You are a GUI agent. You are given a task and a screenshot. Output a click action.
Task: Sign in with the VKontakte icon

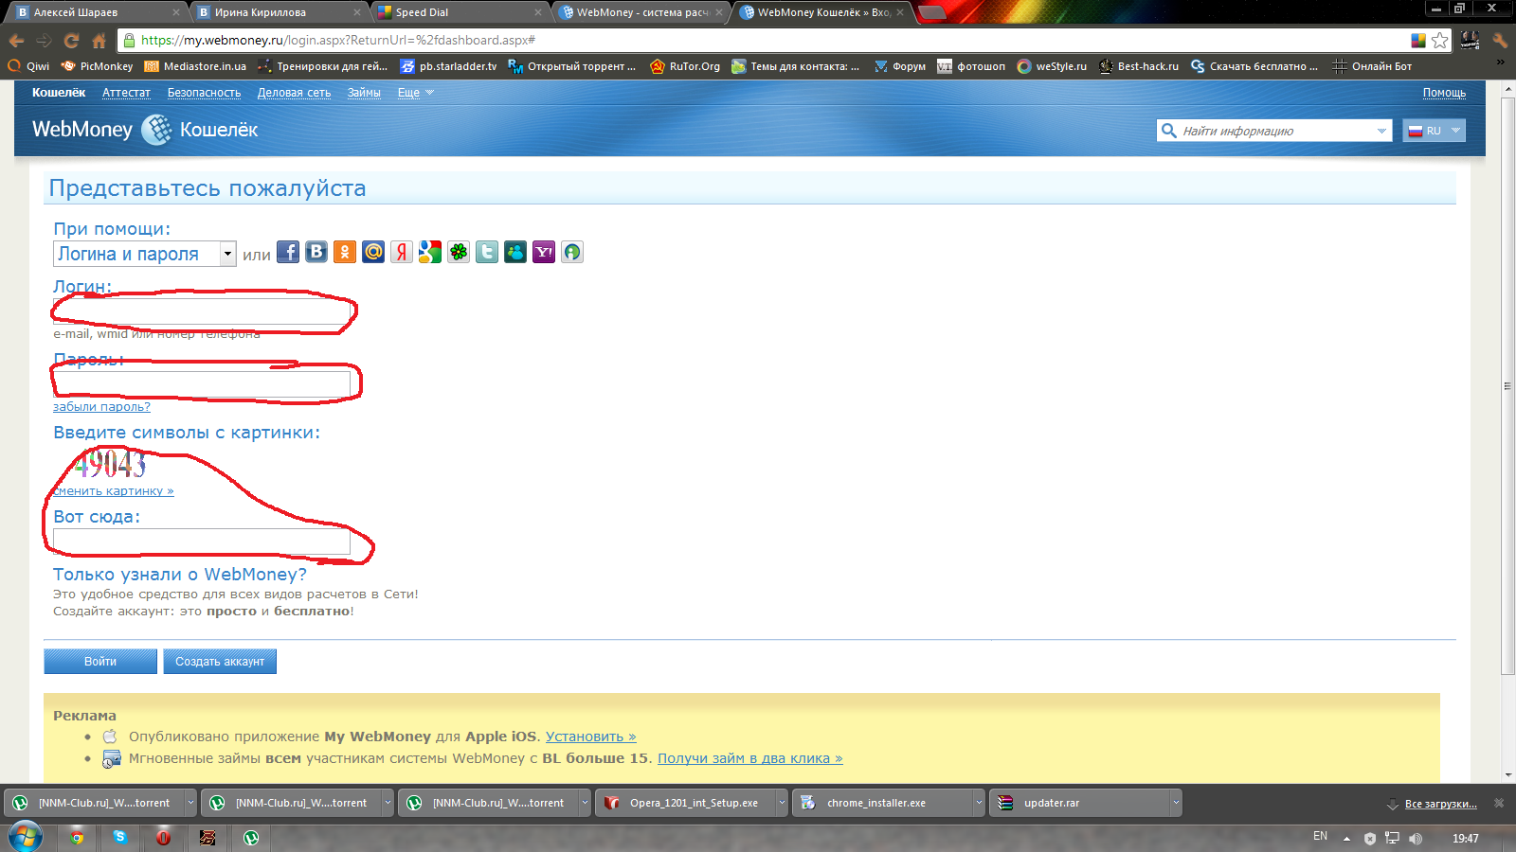(x=316, y=252)
